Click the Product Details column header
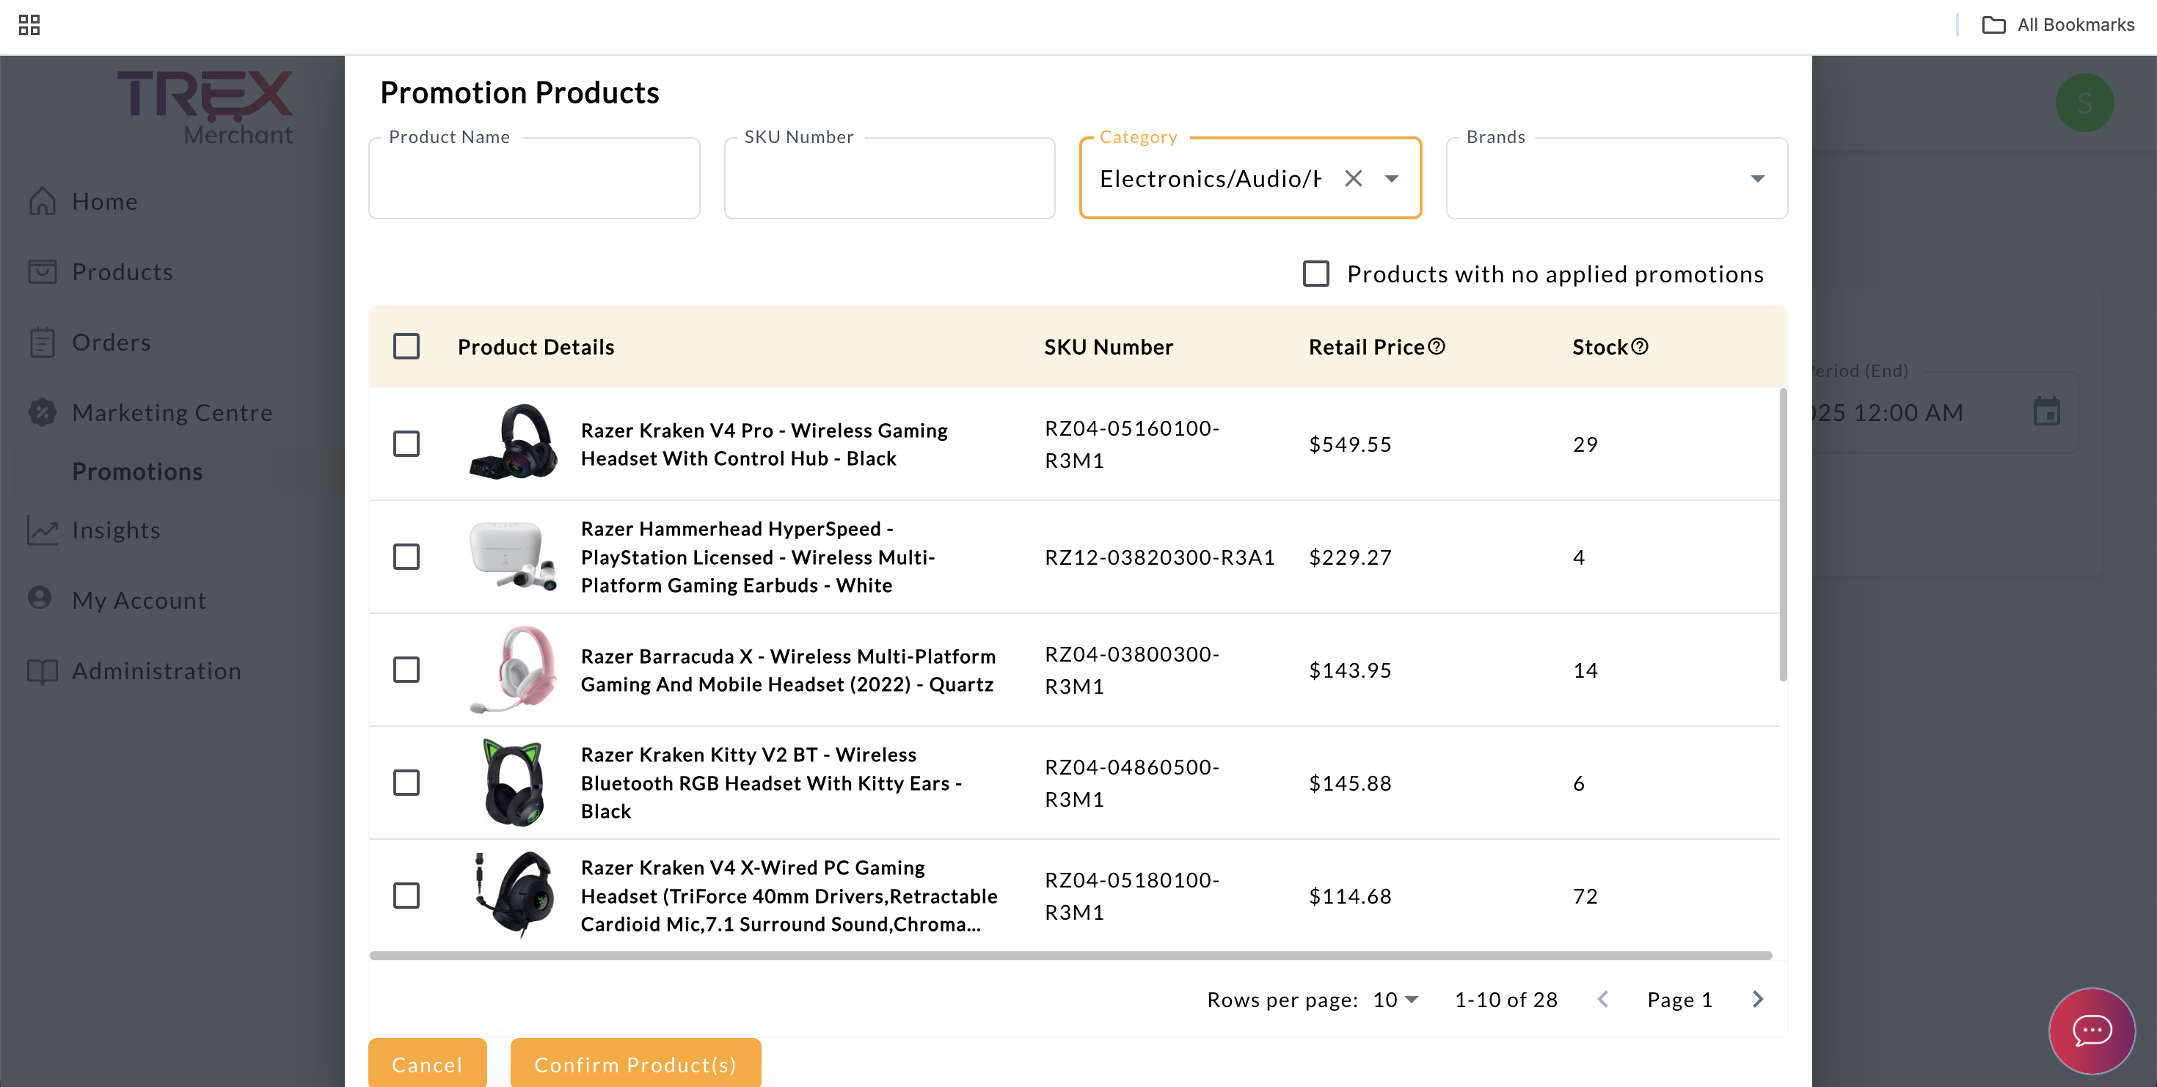 [x=536, y=346]
